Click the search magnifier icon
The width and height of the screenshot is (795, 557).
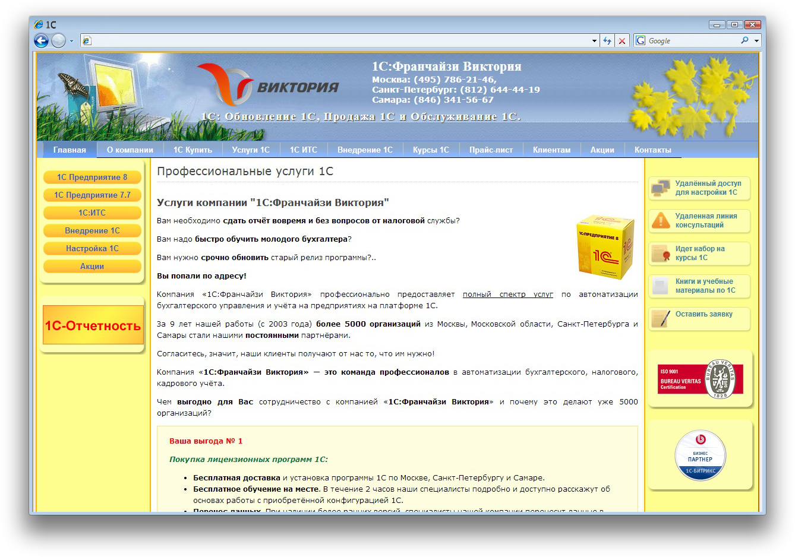coord(744,40)
